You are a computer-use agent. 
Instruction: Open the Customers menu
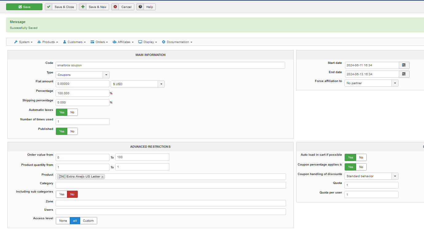pos(74,42)
